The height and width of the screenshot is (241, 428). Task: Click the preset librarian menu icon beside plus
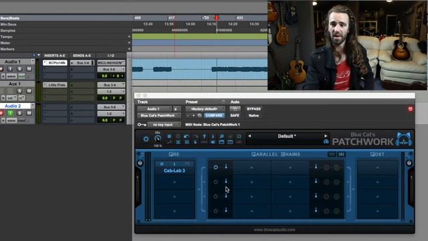[x=199, y=116]
